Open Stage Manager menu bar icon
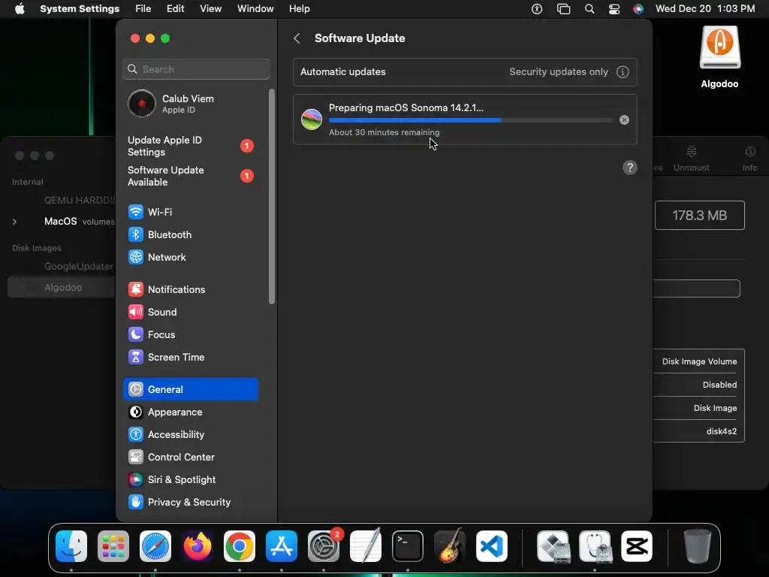 pyautogui.click(x=563, y=9)
